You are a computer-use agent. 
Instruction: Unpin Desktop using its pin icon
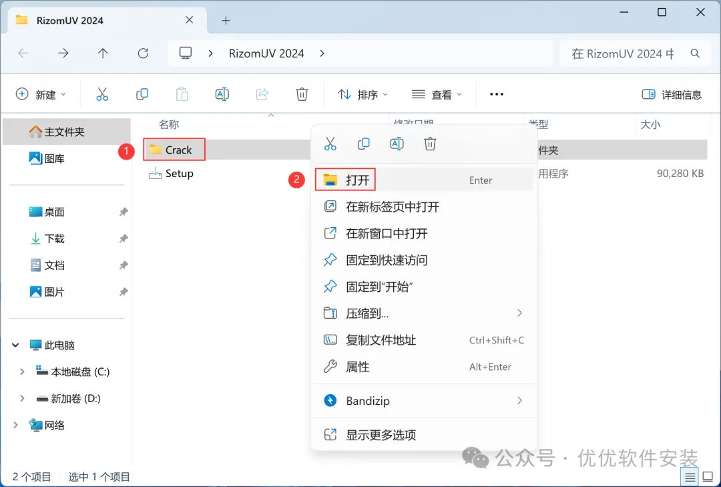(124, 212)
